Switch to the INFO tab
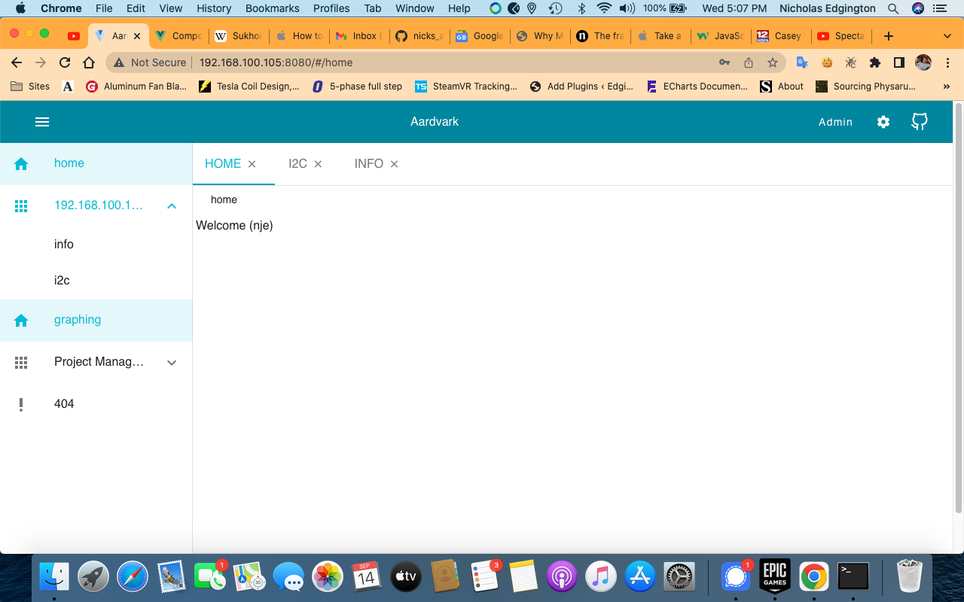Screen dimensions: 964x602 pyautogui.click(x=368, y=164)
